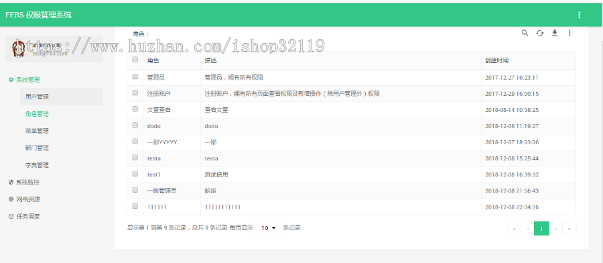This screenshot has height=263, width=603.
Task: Click the user avatar picture
Action: (x=18, y=49)
